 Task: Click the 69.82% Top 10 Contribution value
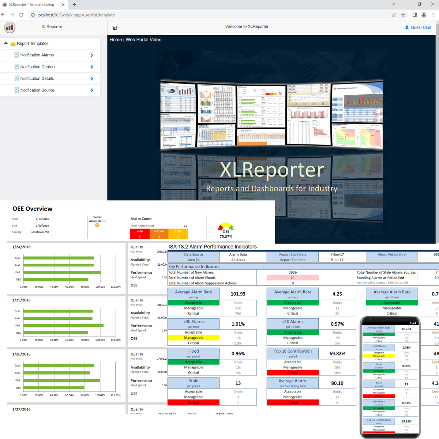pyautogui.click(x=337, y=354)
